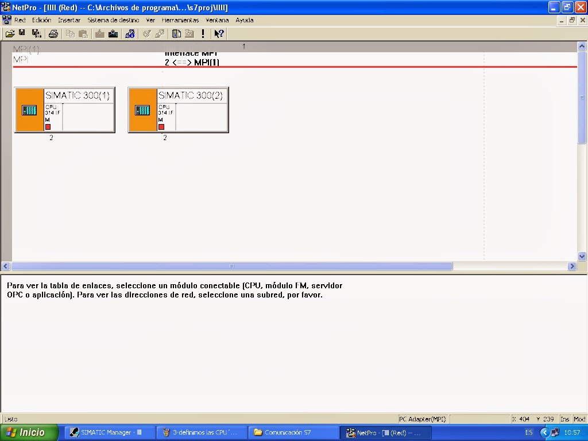This screenshot has height=441, width=588.
Task: Click the vertical scrollbar thumb
Action: pos(582,98)
